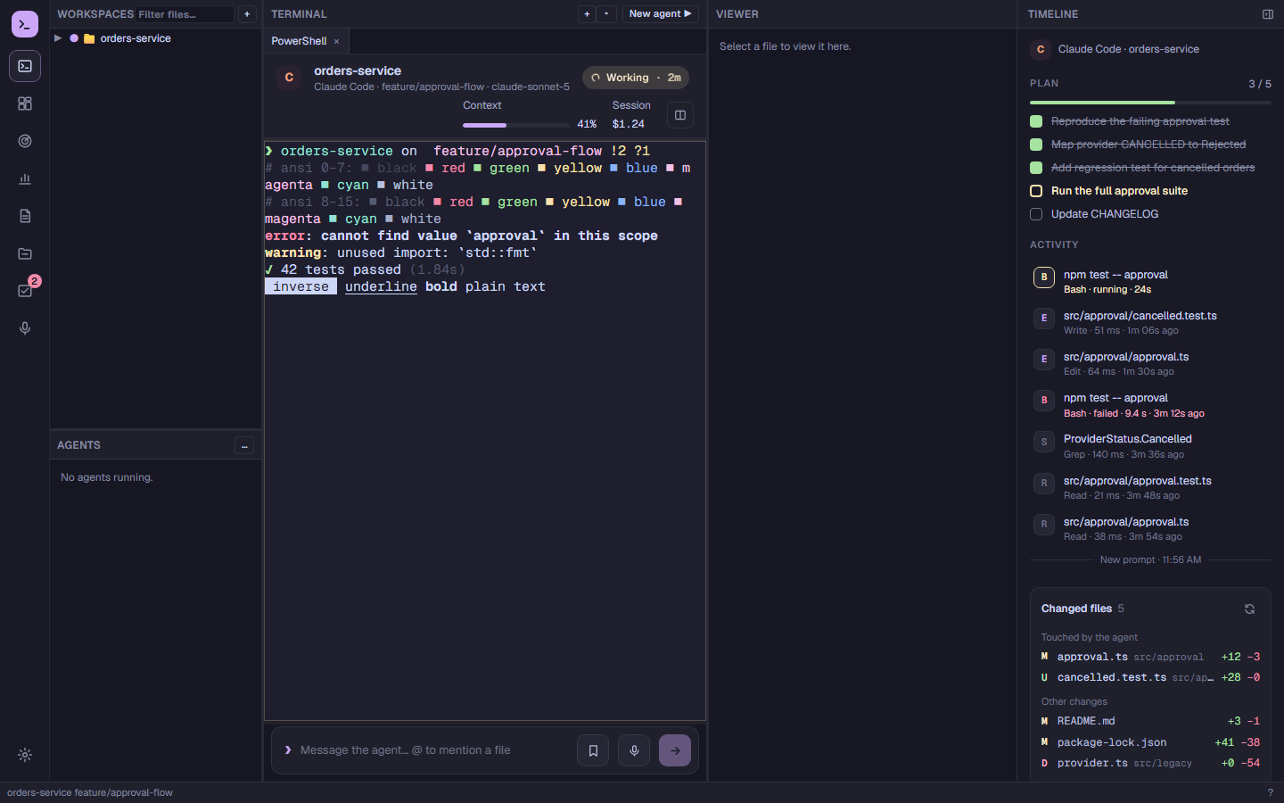This screenshot has height=803, width=1284.
Task: Open the terminal type dropdown arrow
Action: [x=606, y=14]
